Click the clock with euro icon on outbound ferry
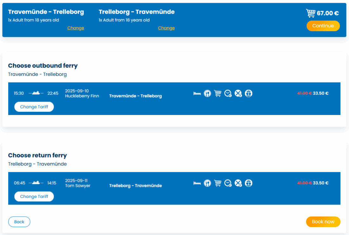 228,93
